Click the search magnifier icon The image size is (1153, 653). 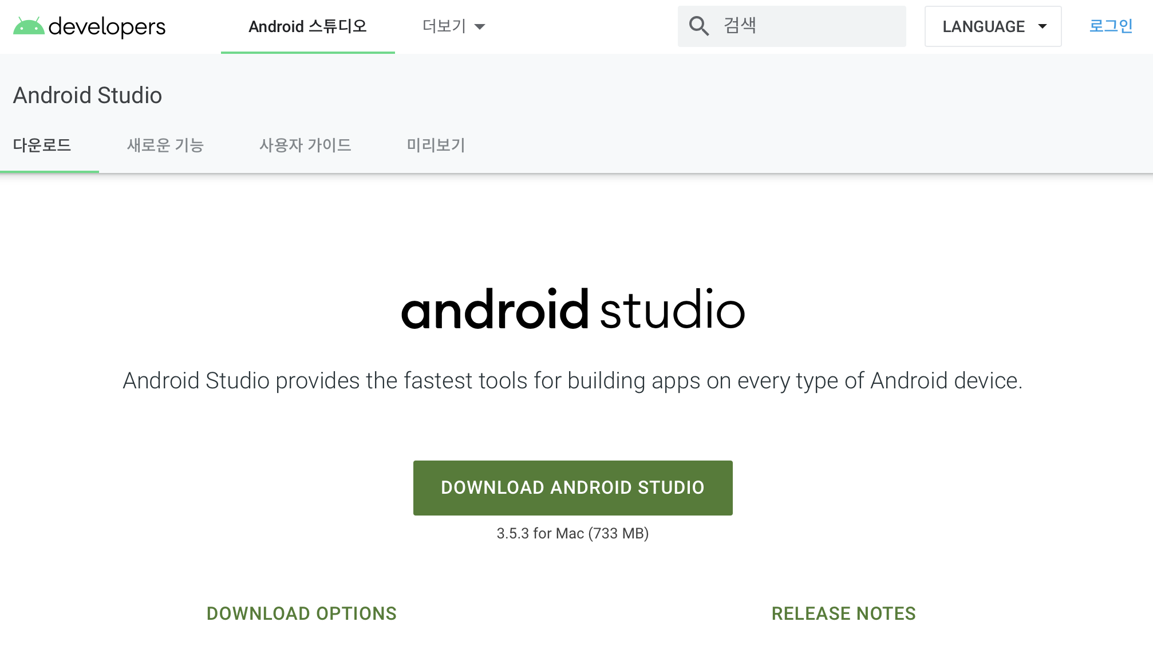pos(698,26)
